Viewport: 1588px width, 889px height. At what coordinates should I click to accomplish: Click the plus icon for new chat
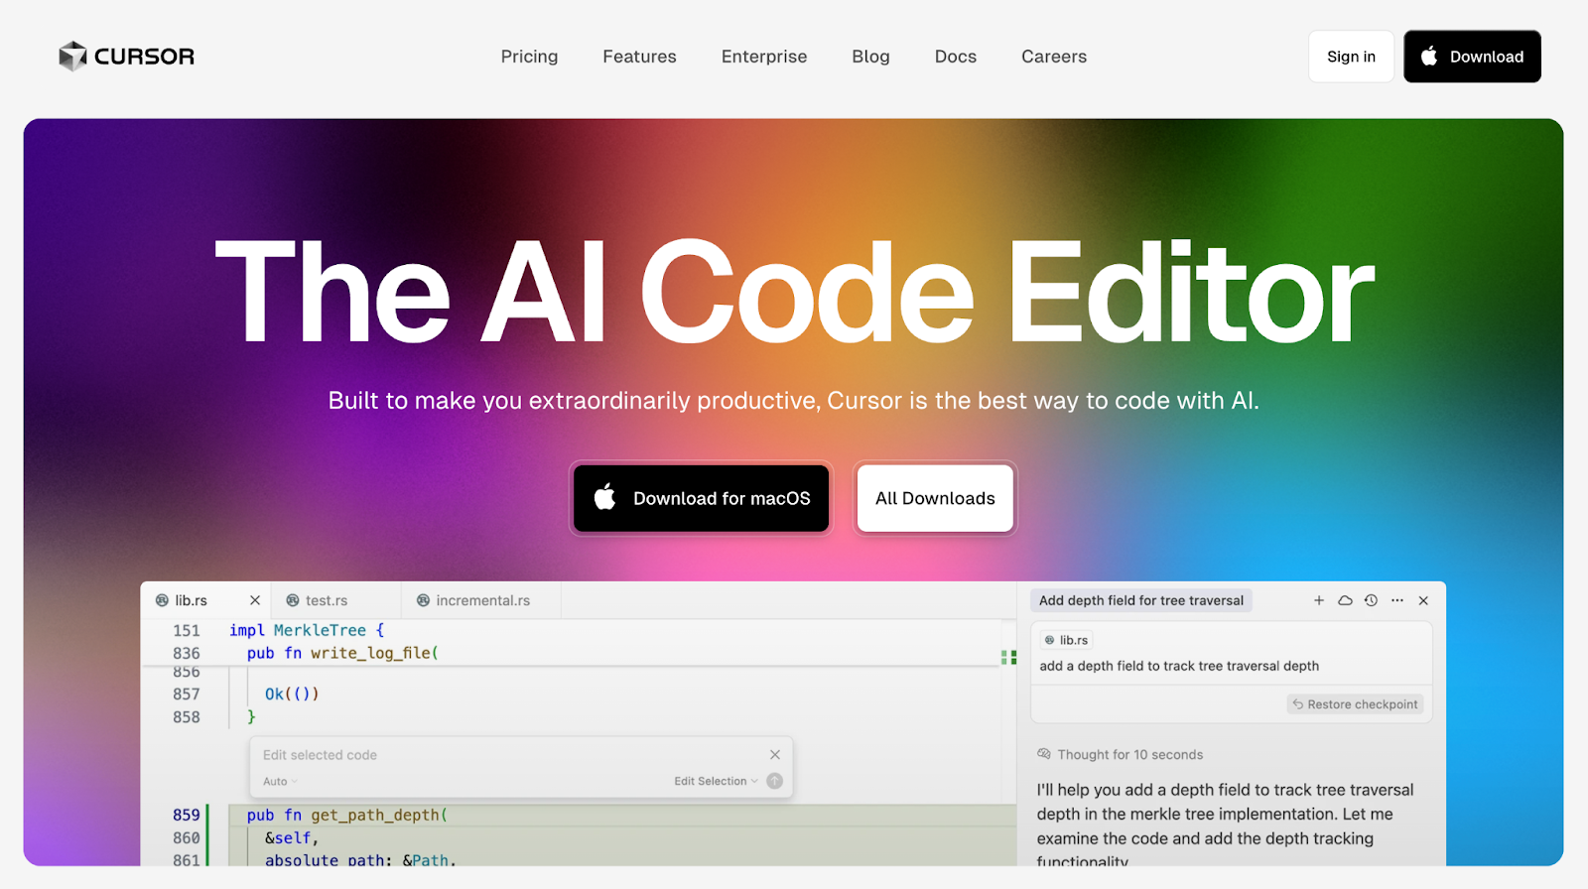click(x=1319, y=600)
